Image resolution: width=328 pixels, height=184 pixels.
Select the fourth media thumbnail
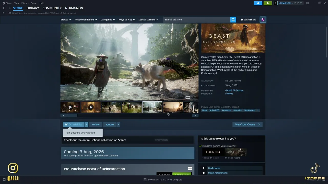point(132,107)
